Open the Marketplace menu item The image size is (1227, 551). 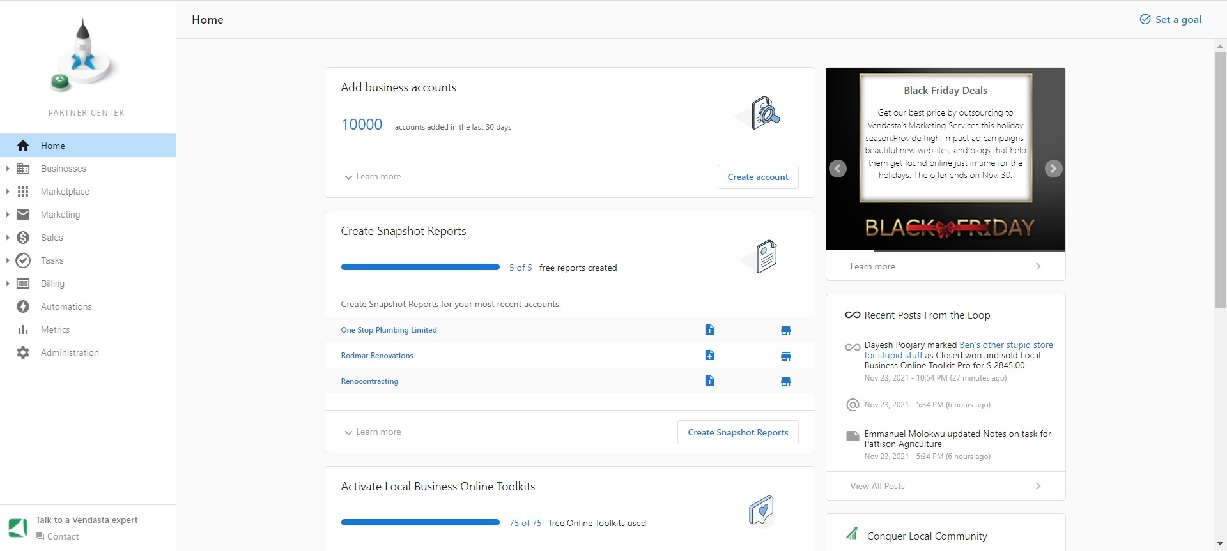(88, 192)
